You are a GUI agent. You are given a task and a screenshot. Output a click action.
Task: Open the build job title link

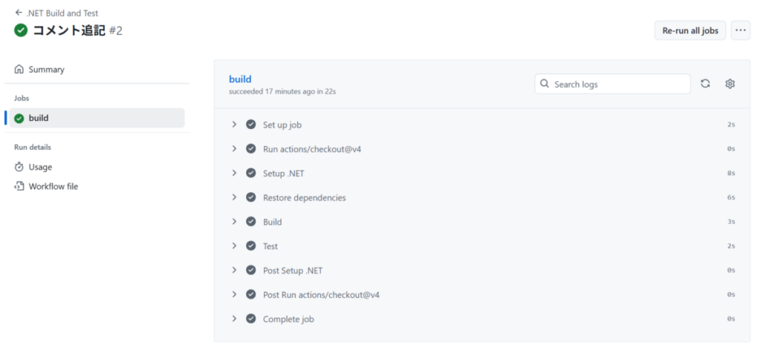[240, 79]
